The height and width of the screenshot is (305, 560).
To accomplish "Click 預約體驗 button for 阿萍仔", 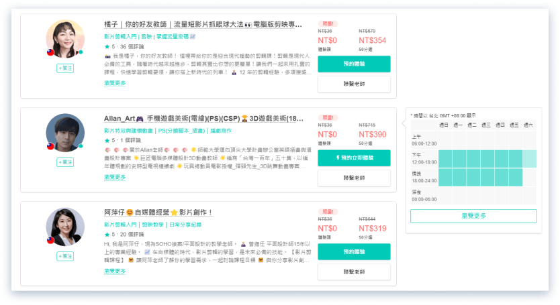I will pos(353,251).
